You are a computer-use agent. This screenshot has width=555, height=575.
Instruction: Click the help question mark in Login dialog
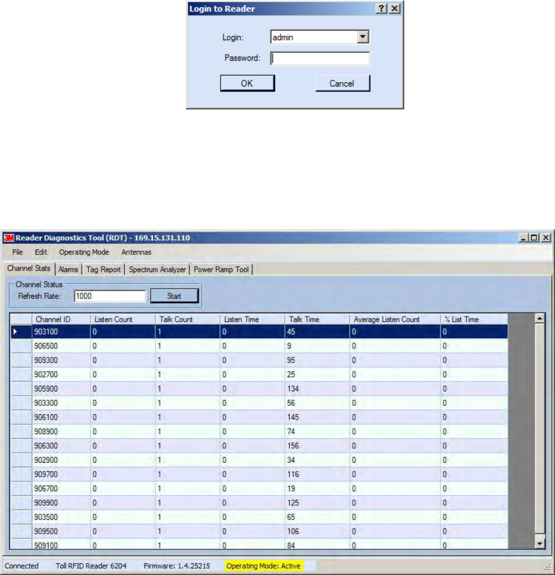pos(381,8)
